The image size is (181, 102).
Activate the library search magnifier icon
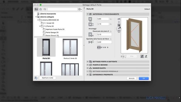(x=45, y=9)
